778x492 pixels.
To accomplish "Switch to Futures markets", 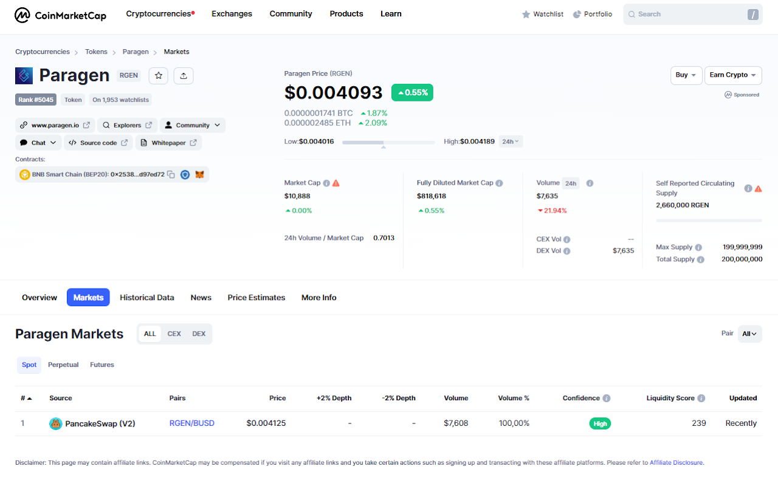I will pyautogui.click(x=102, y=365).
